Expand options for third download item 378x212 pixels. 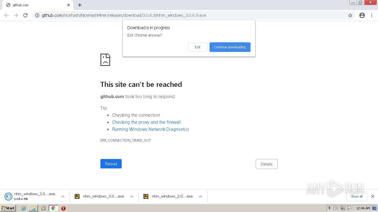[201, 196]
